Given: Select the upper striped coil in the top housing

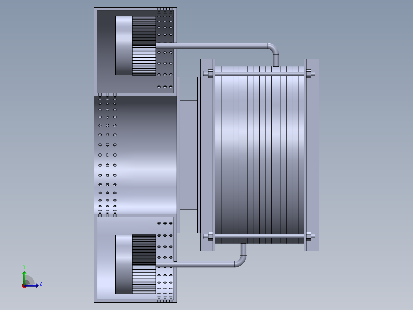Looking at the screenshot, I should (144, 46).
